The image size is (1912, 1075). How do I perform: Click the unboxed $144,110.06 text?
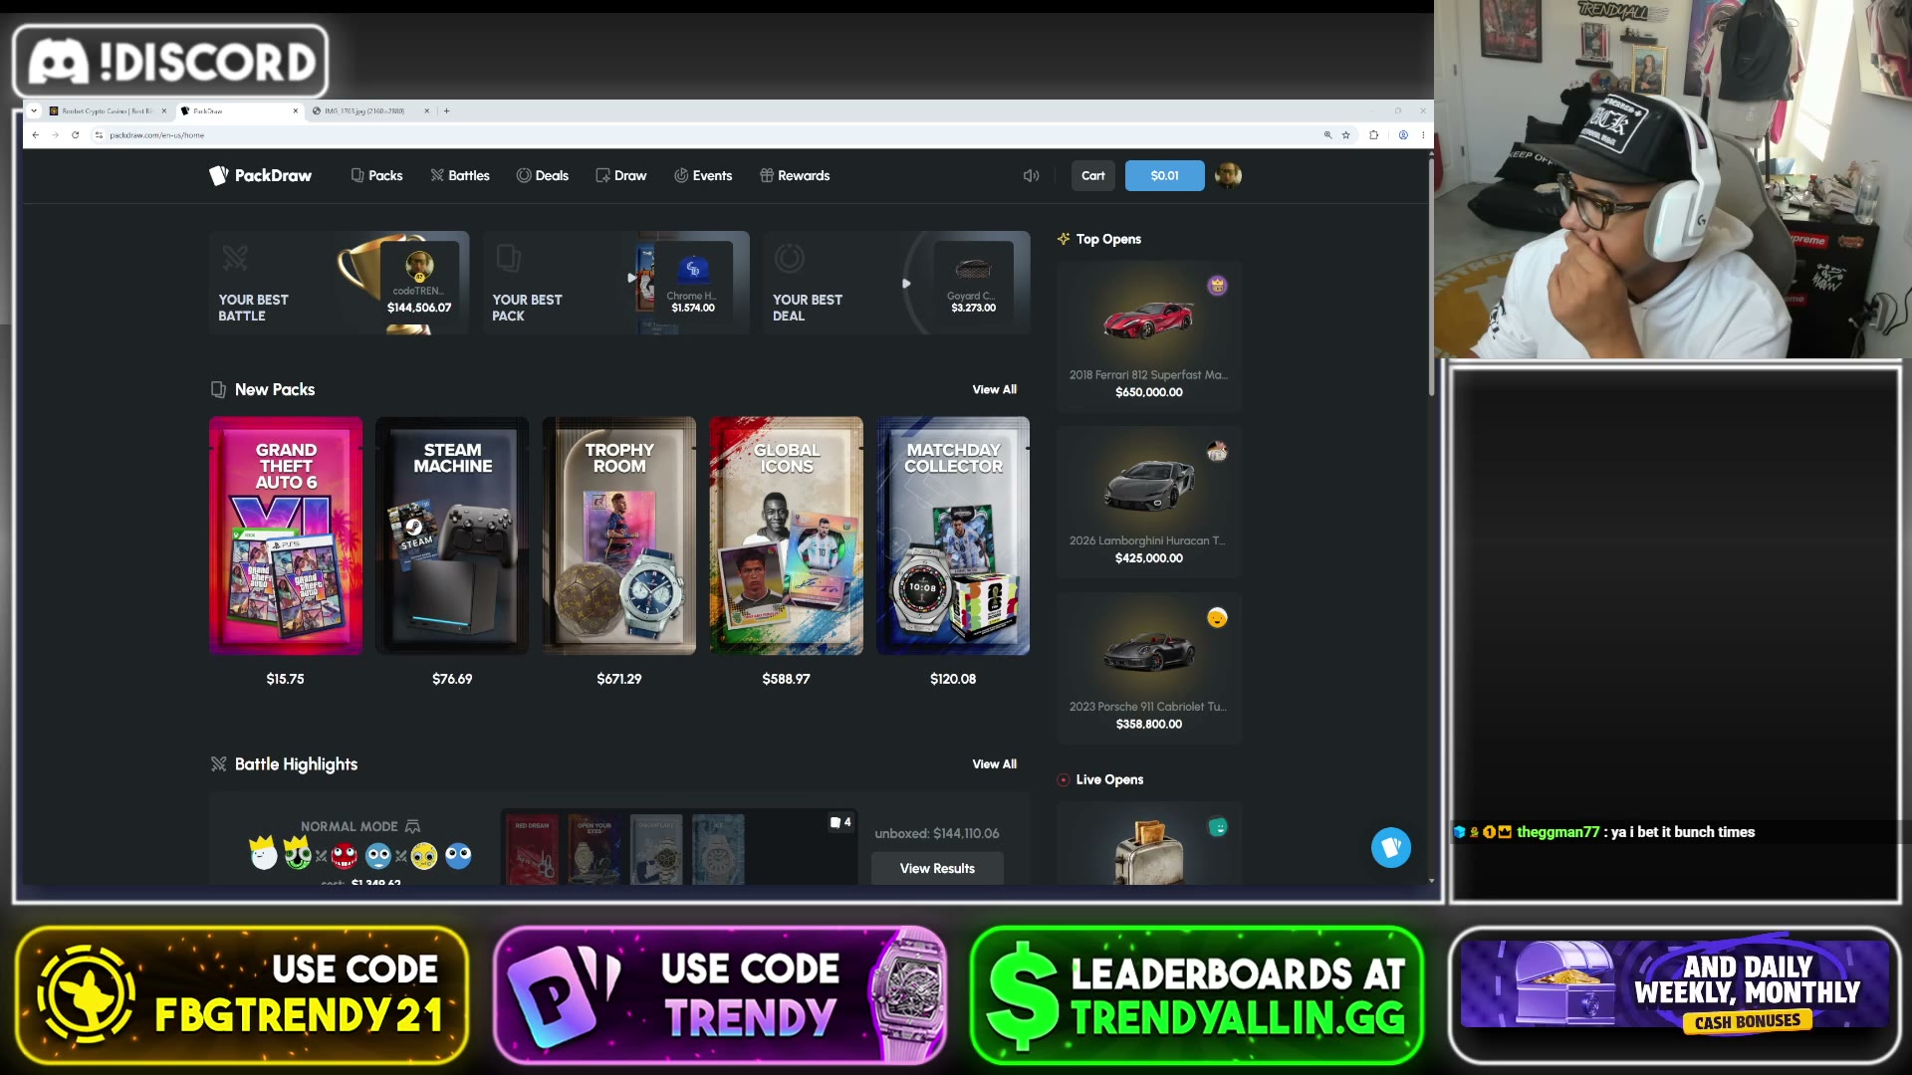[937, 833]
